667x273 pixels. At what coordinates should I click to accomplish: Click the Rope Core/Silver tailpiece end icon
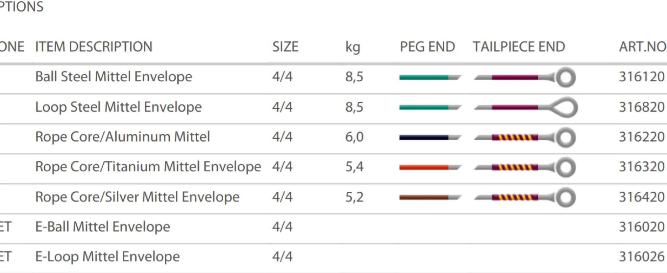coord(565,198)
